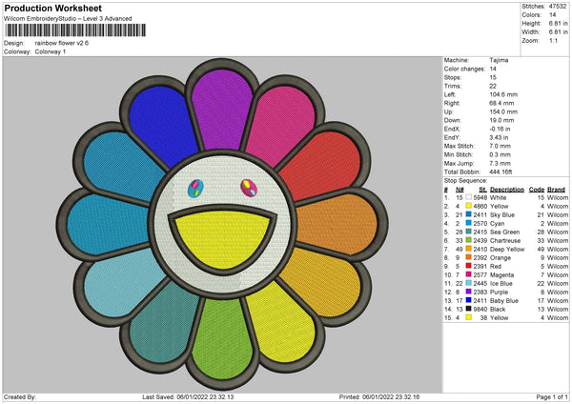Click the Zoom value 1:1

click(x=553, y=40)
